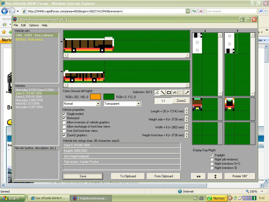Image resolution: width=269 pixels, height=202 pixels.
Task: Toggle the Zoom2 graphics checkbox
Action: (x=64, y=135)
